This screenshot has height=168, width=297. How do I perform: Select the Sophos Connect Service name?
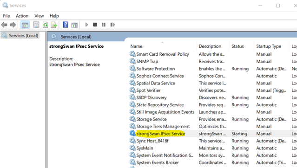point(160,76)
